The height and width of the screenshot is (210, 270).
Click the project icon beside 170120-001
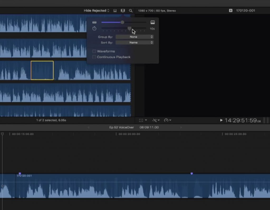pos(230,10)
